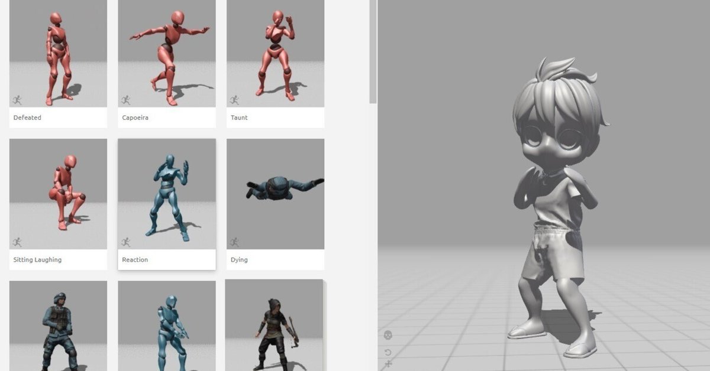Click the pan camera crosshair icon
The image size is (710, 371).
[x=389, y=364]
